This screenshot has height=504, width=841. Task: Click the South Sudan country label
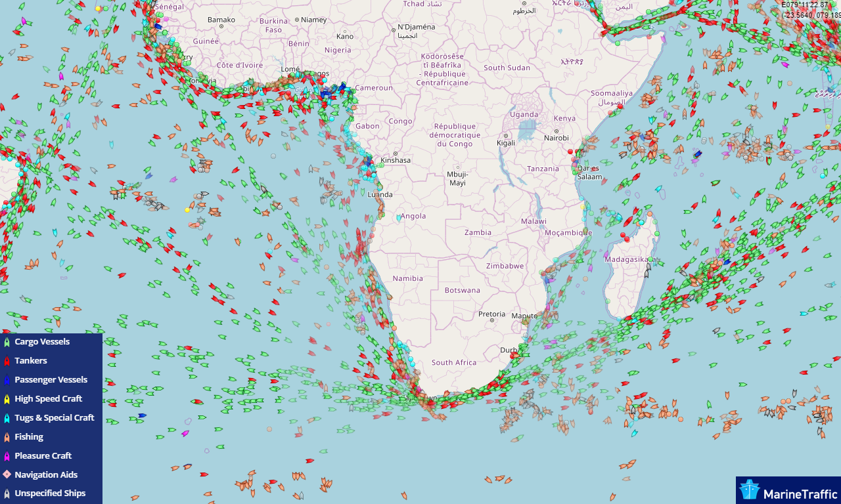coord(507,68)
